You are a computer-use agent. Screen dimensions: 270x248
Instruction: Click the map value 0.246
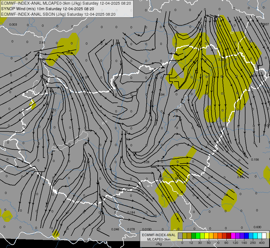(x=115, y=229)
